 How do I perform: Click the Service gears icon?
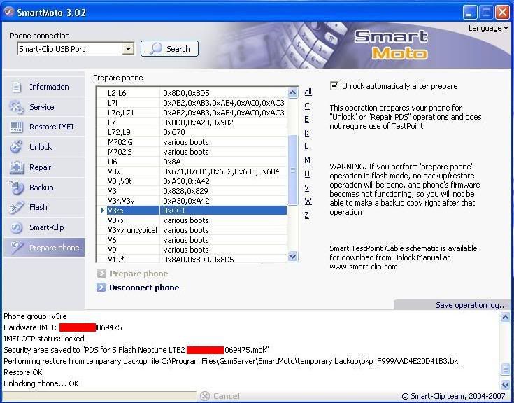[16, 107]
